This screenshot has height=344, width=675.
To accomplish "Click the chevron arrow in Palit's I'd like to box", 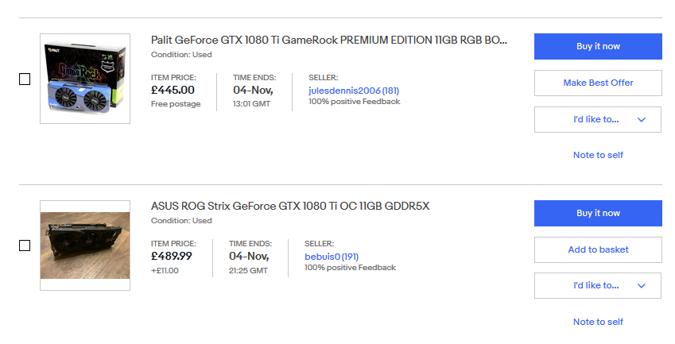I will click(642, 120).
